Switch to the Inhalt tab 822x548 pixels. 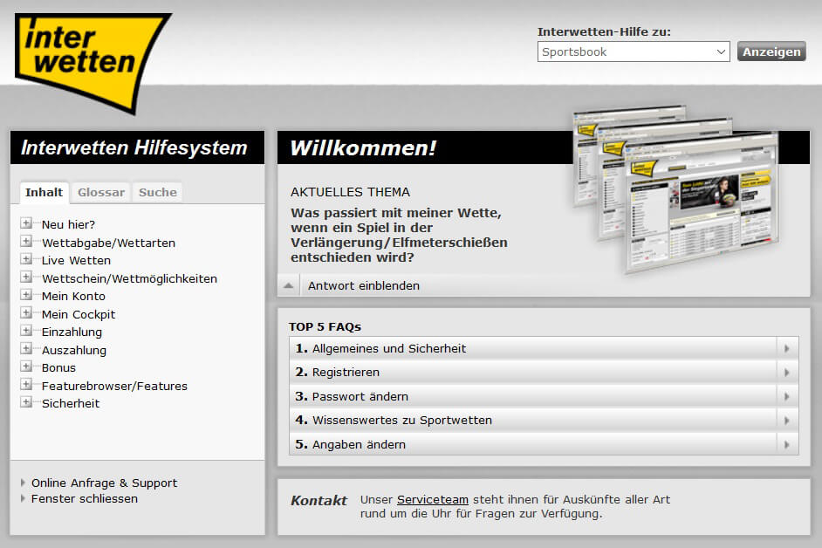(44, 193)
